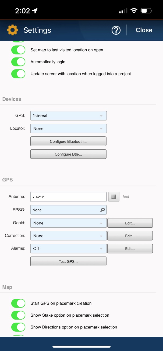Toggle Set map to last visited location
163x351 pixels.
18,50
